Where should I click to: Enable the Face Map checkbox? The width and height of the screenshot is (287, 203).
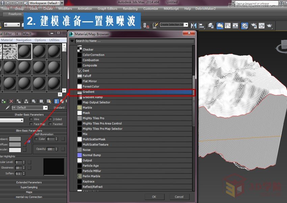coord(31,124)
